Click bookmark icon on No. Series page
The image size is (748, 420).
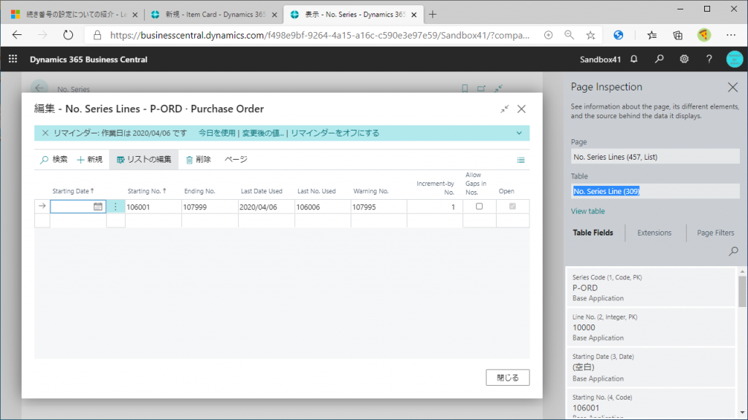coord(465,88)
